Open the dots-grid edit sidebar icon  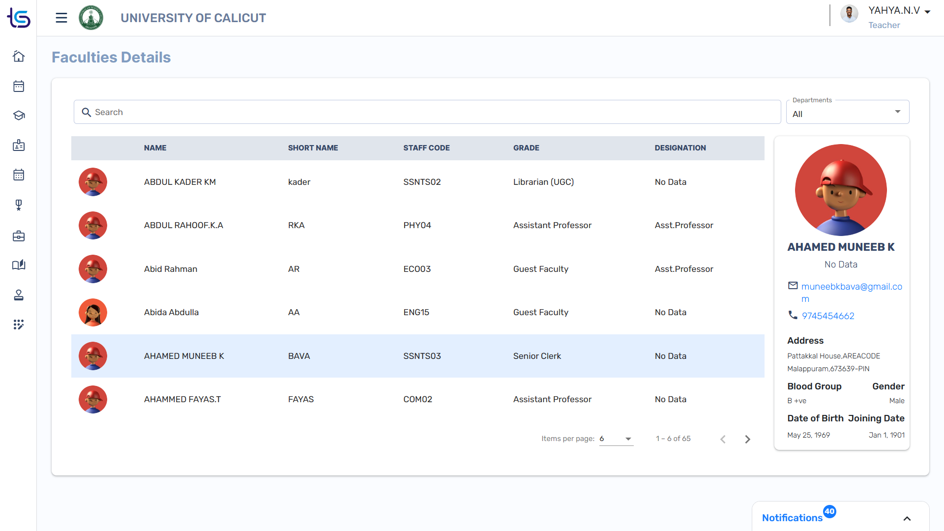tap(19, 324)
